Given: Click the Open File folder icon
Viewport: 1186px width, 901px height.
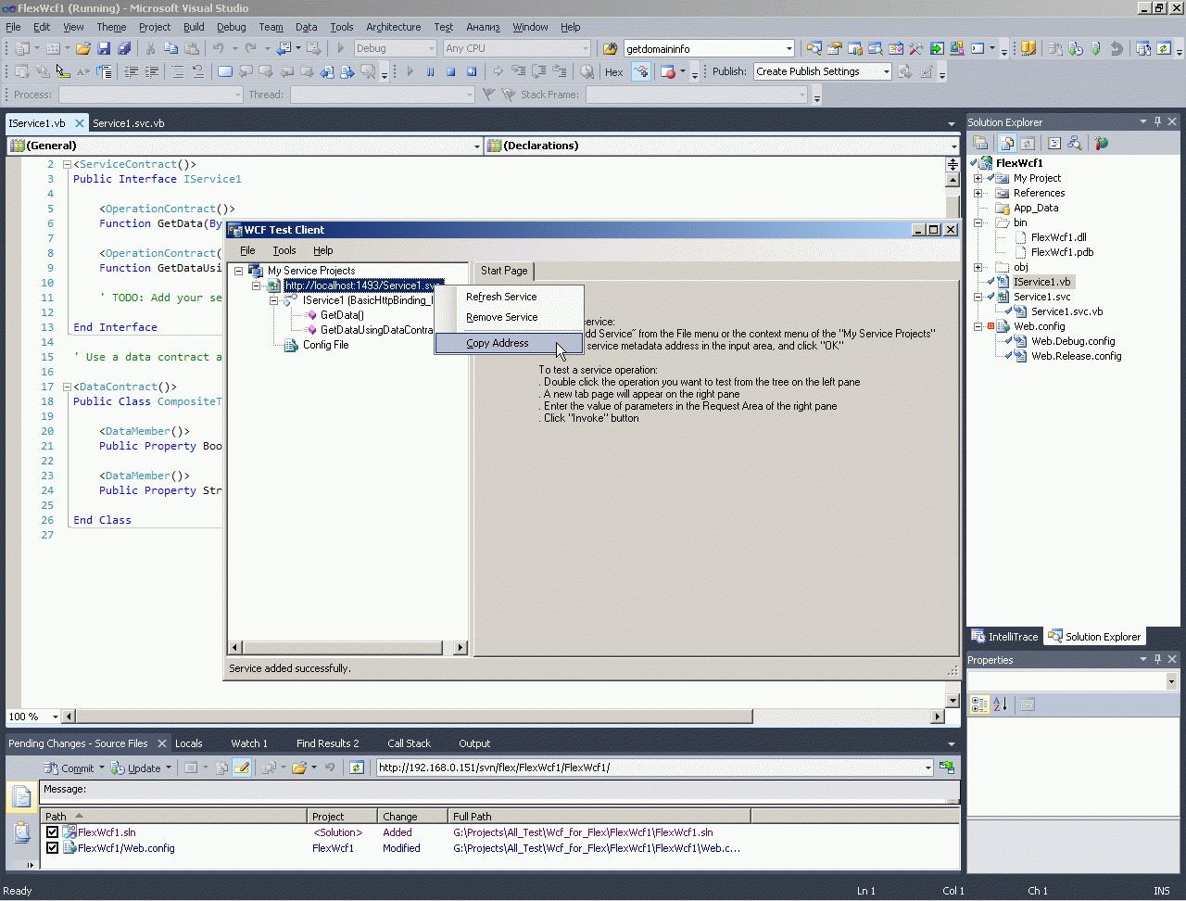Looking at the screenshot, I should 83,48.
